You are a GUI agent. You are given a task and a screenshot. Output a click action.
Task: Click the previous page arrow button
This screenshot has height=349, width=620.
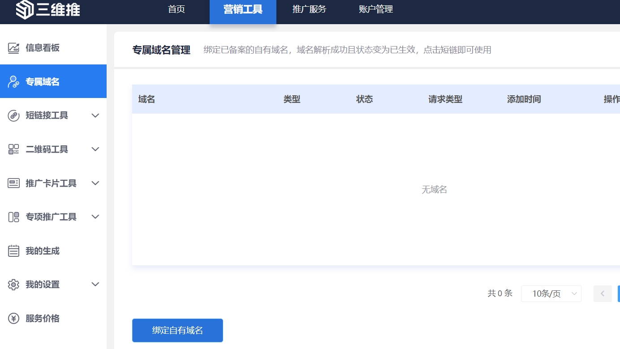(x=603, y=294)
